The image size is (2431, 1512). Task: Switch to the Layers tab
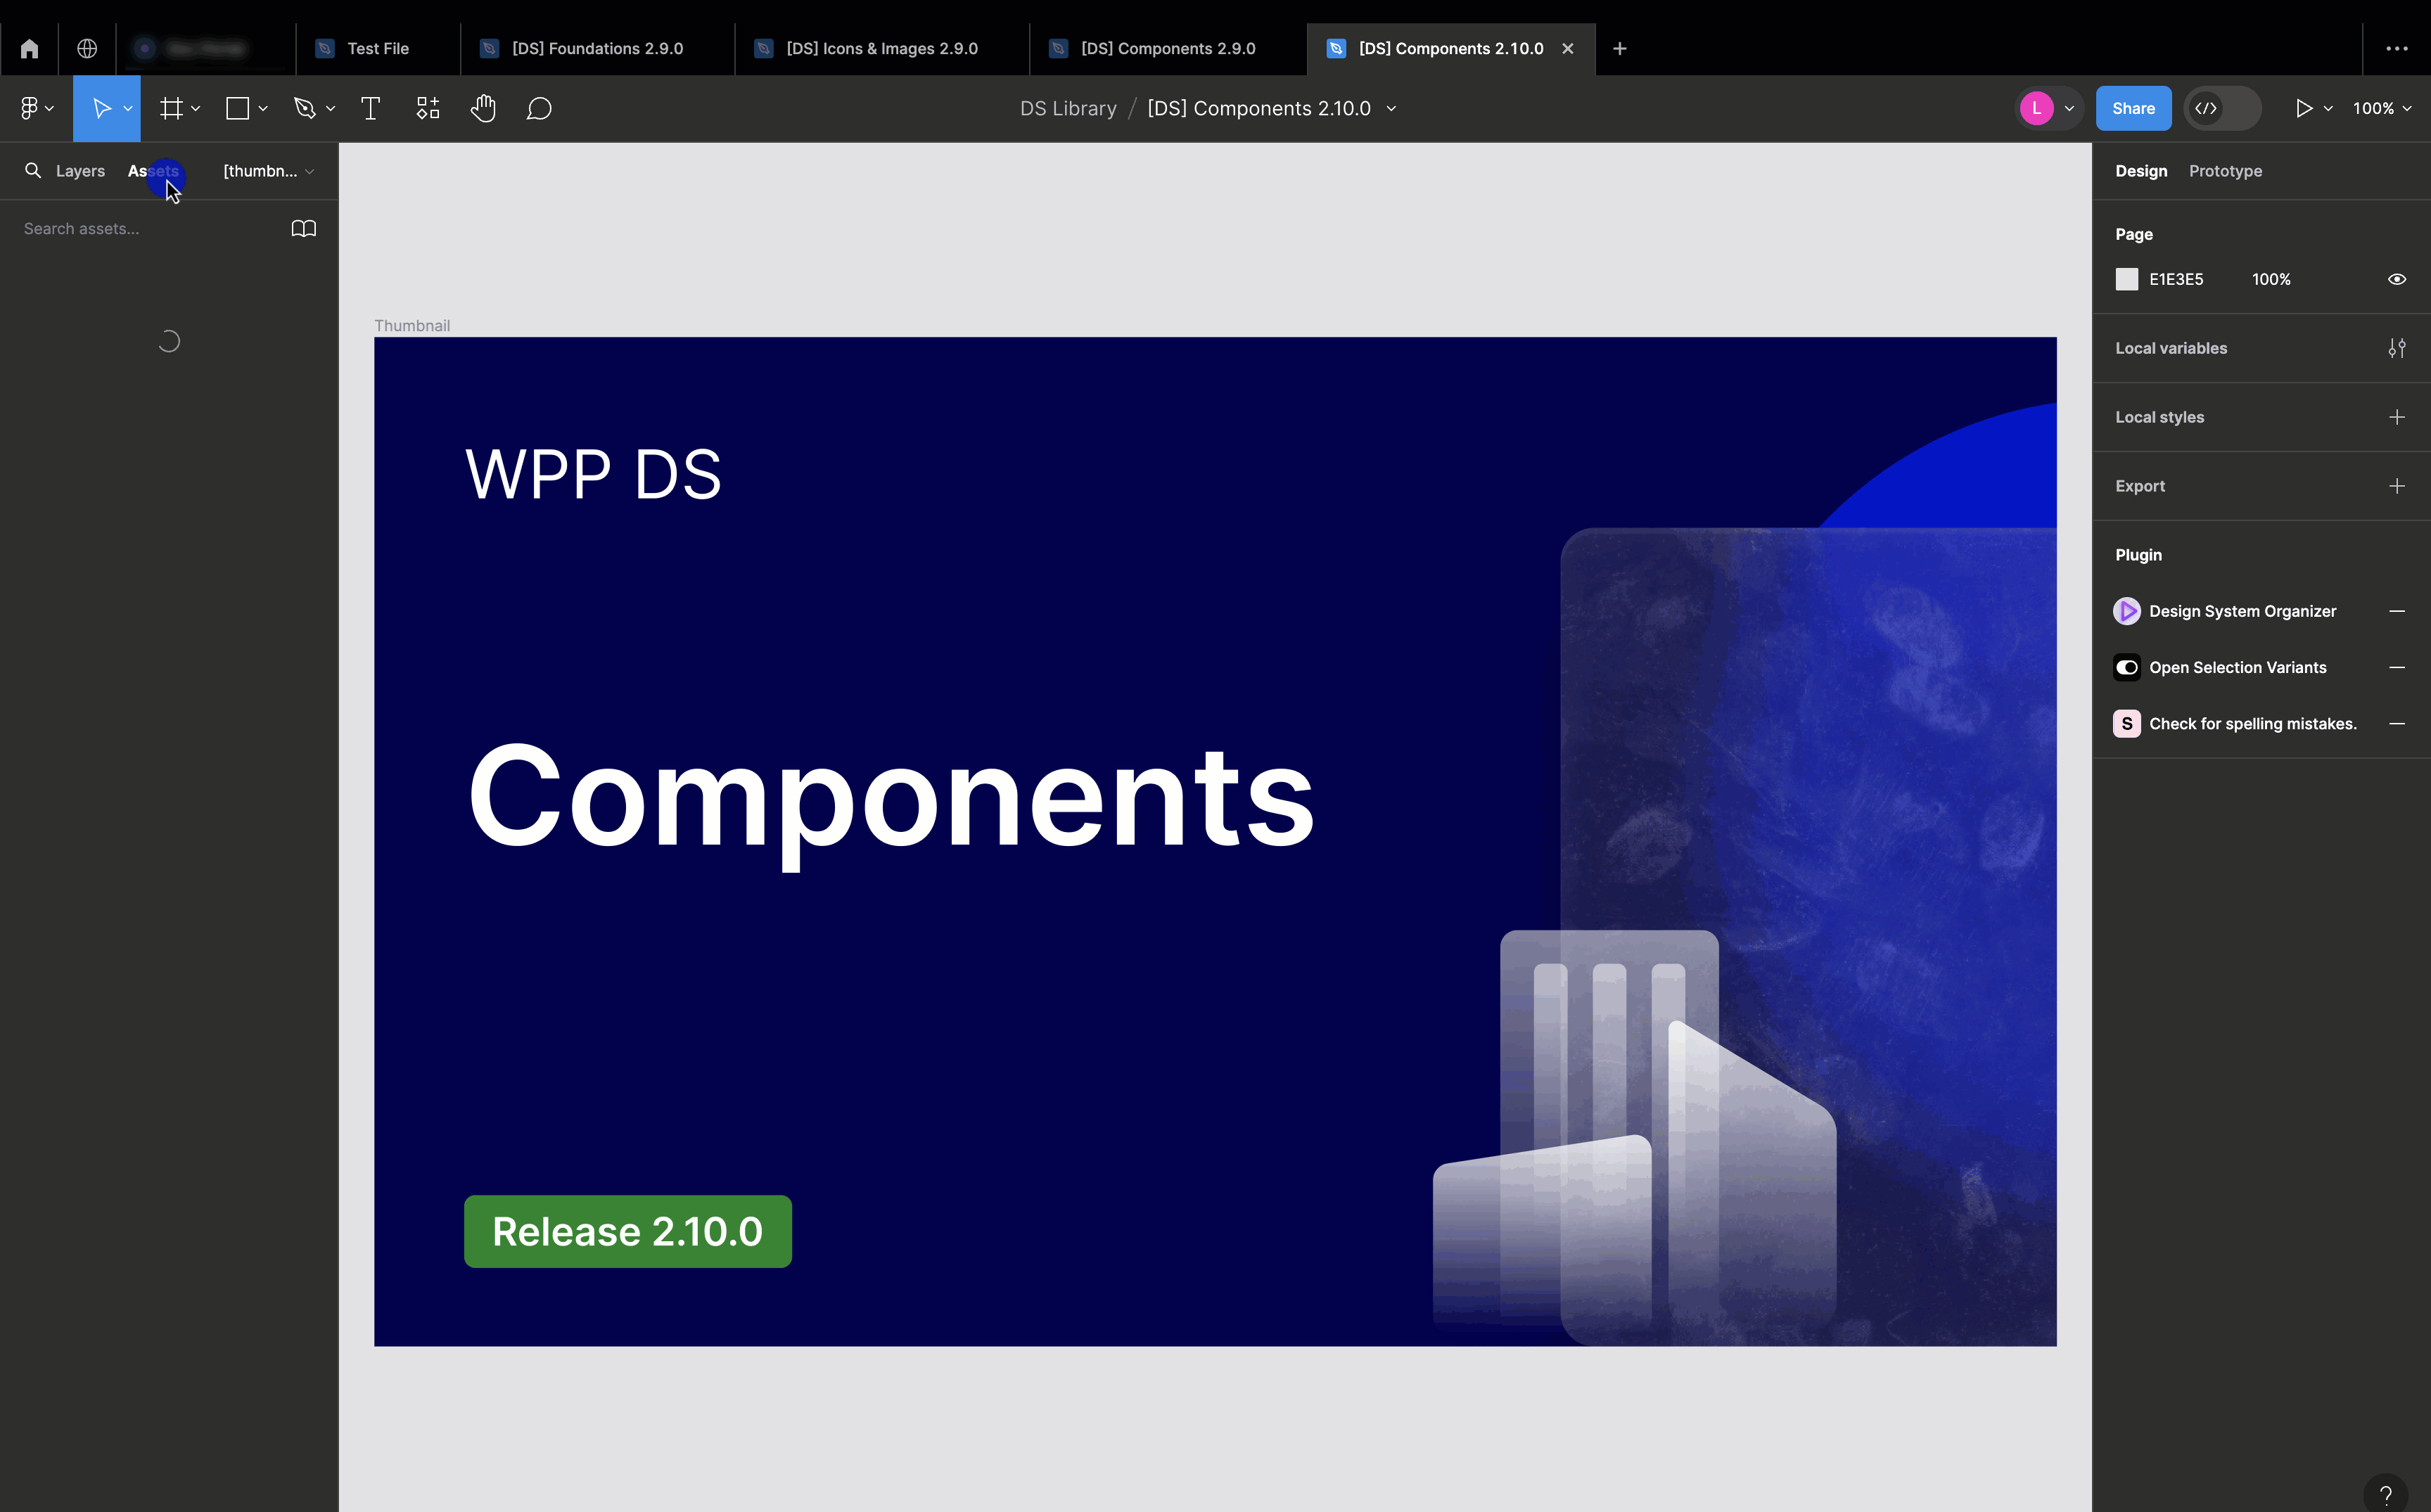tap(80, 171)
